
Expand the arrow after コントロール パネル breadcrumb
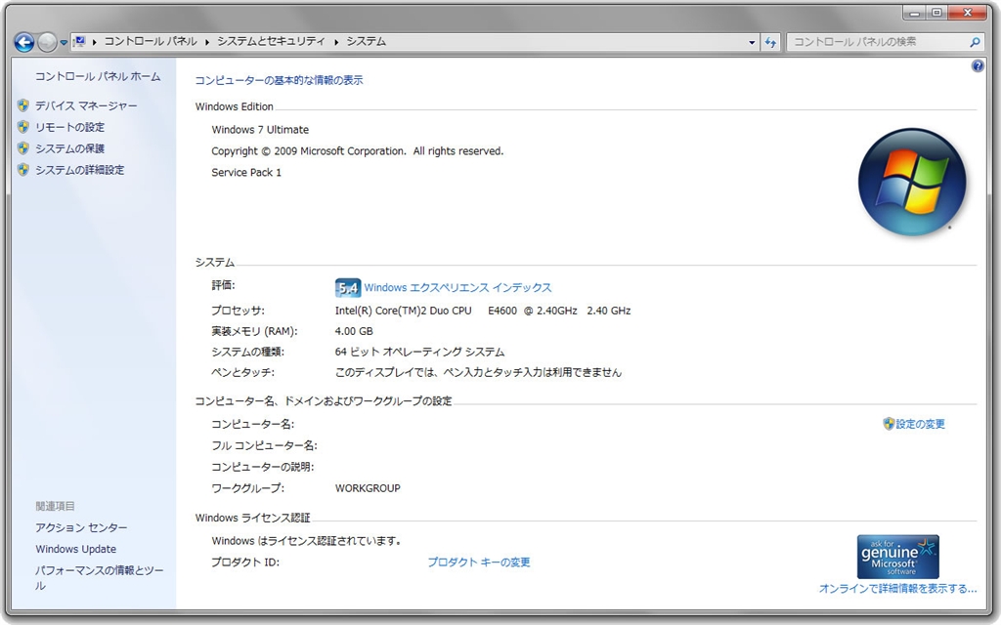click(x=207, y=42)
